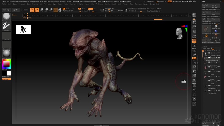The width and height of the screenshot is (224, 126).
Task: Click the Alternate color button
Action: 6,79
